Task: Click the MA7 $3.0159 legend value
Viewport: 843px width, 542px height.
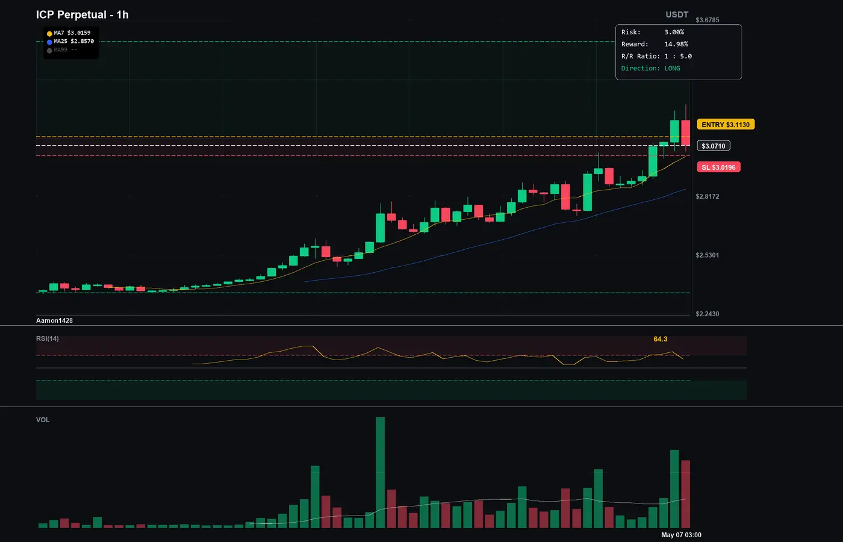Action: tap(72, 33)
